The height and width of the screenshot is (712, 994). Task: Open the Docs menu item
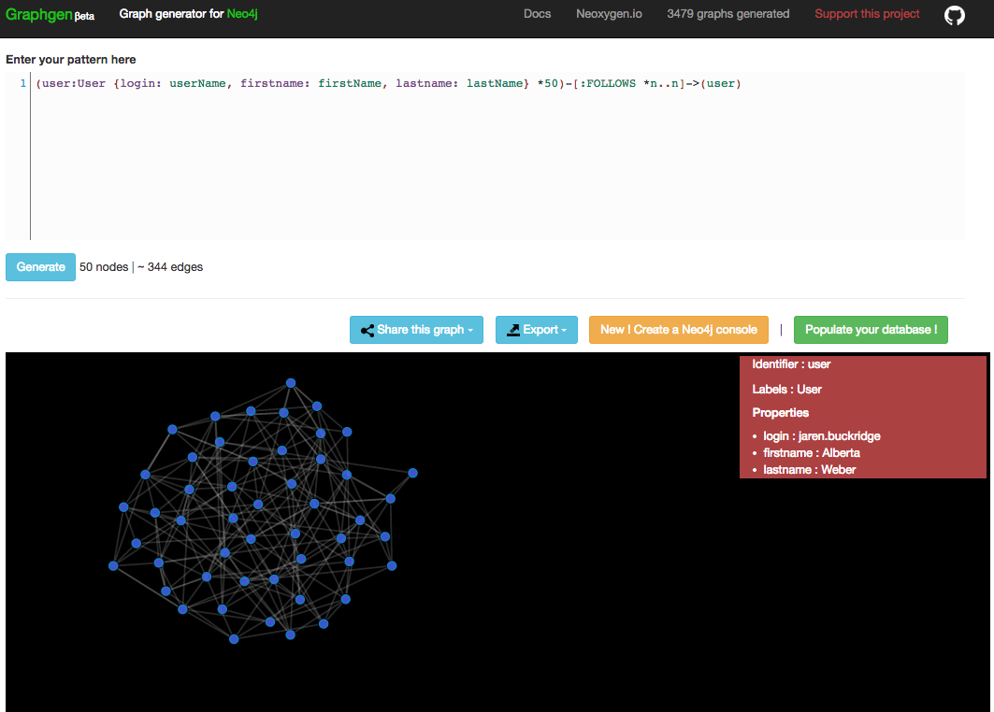point(537,14)
